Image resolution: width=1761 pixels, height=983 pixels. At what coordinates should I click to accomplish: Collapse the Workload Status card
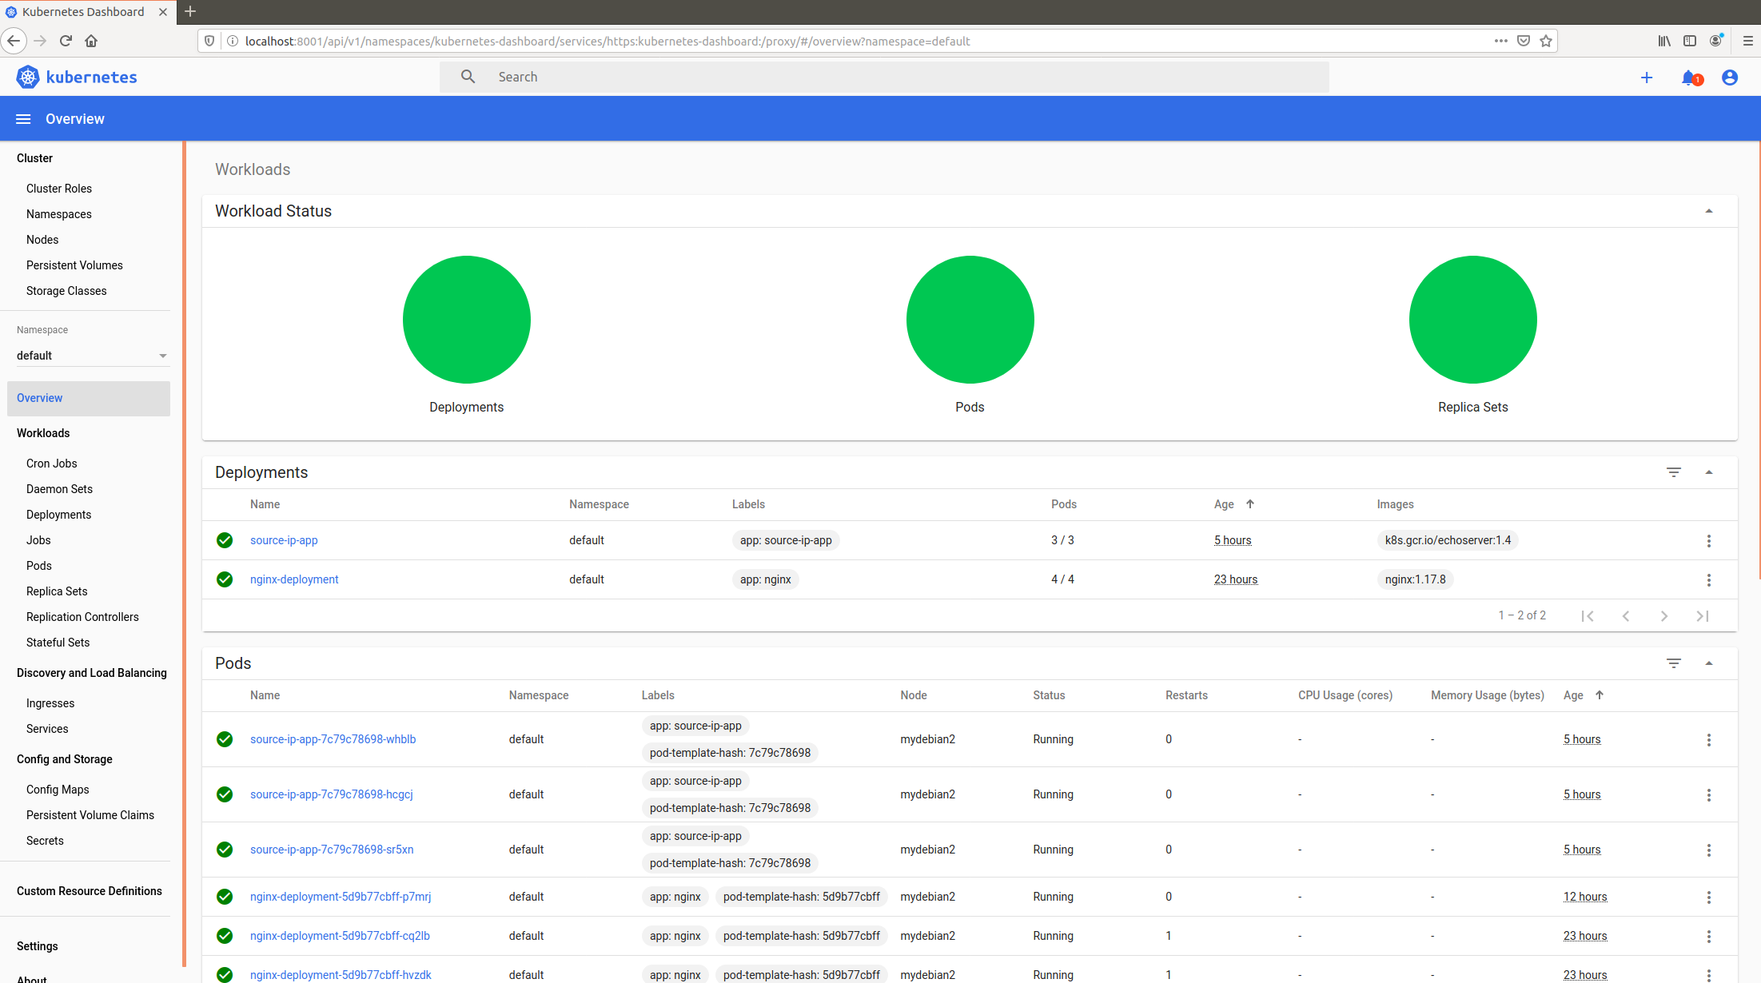1709,211
